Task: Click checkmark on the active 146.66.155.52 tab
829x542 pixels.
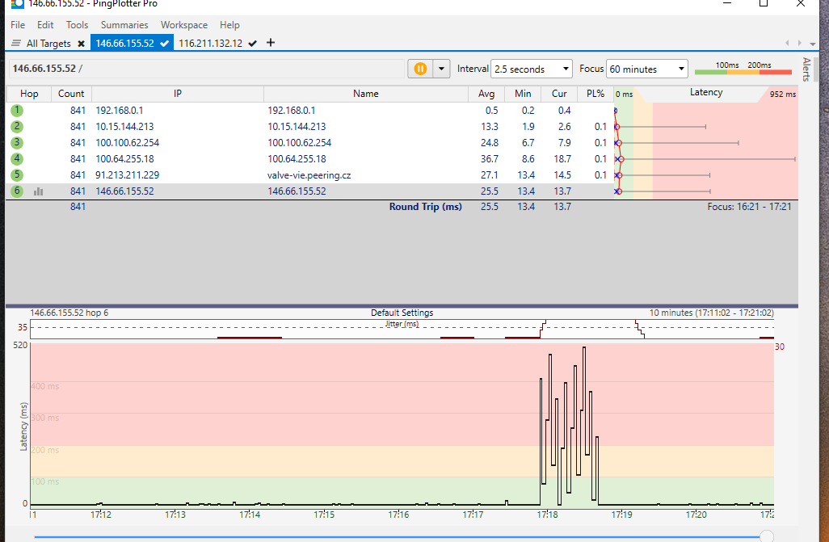Action: tap(165, 44)
